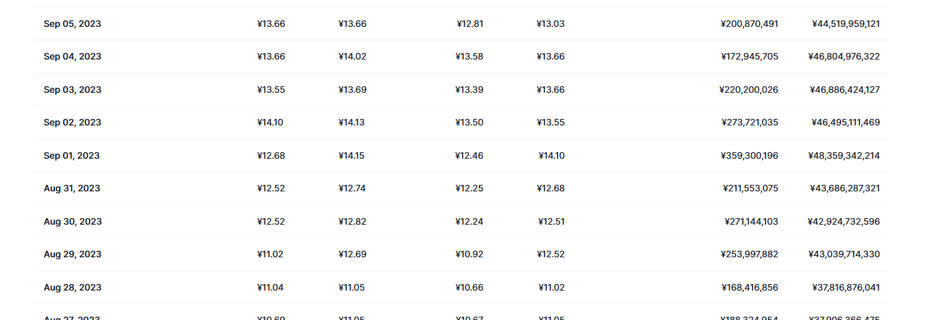The height and width of the screenshot is (320, 928).
Task: Click the ¥200,870,491 volume value
Action: 749,24
